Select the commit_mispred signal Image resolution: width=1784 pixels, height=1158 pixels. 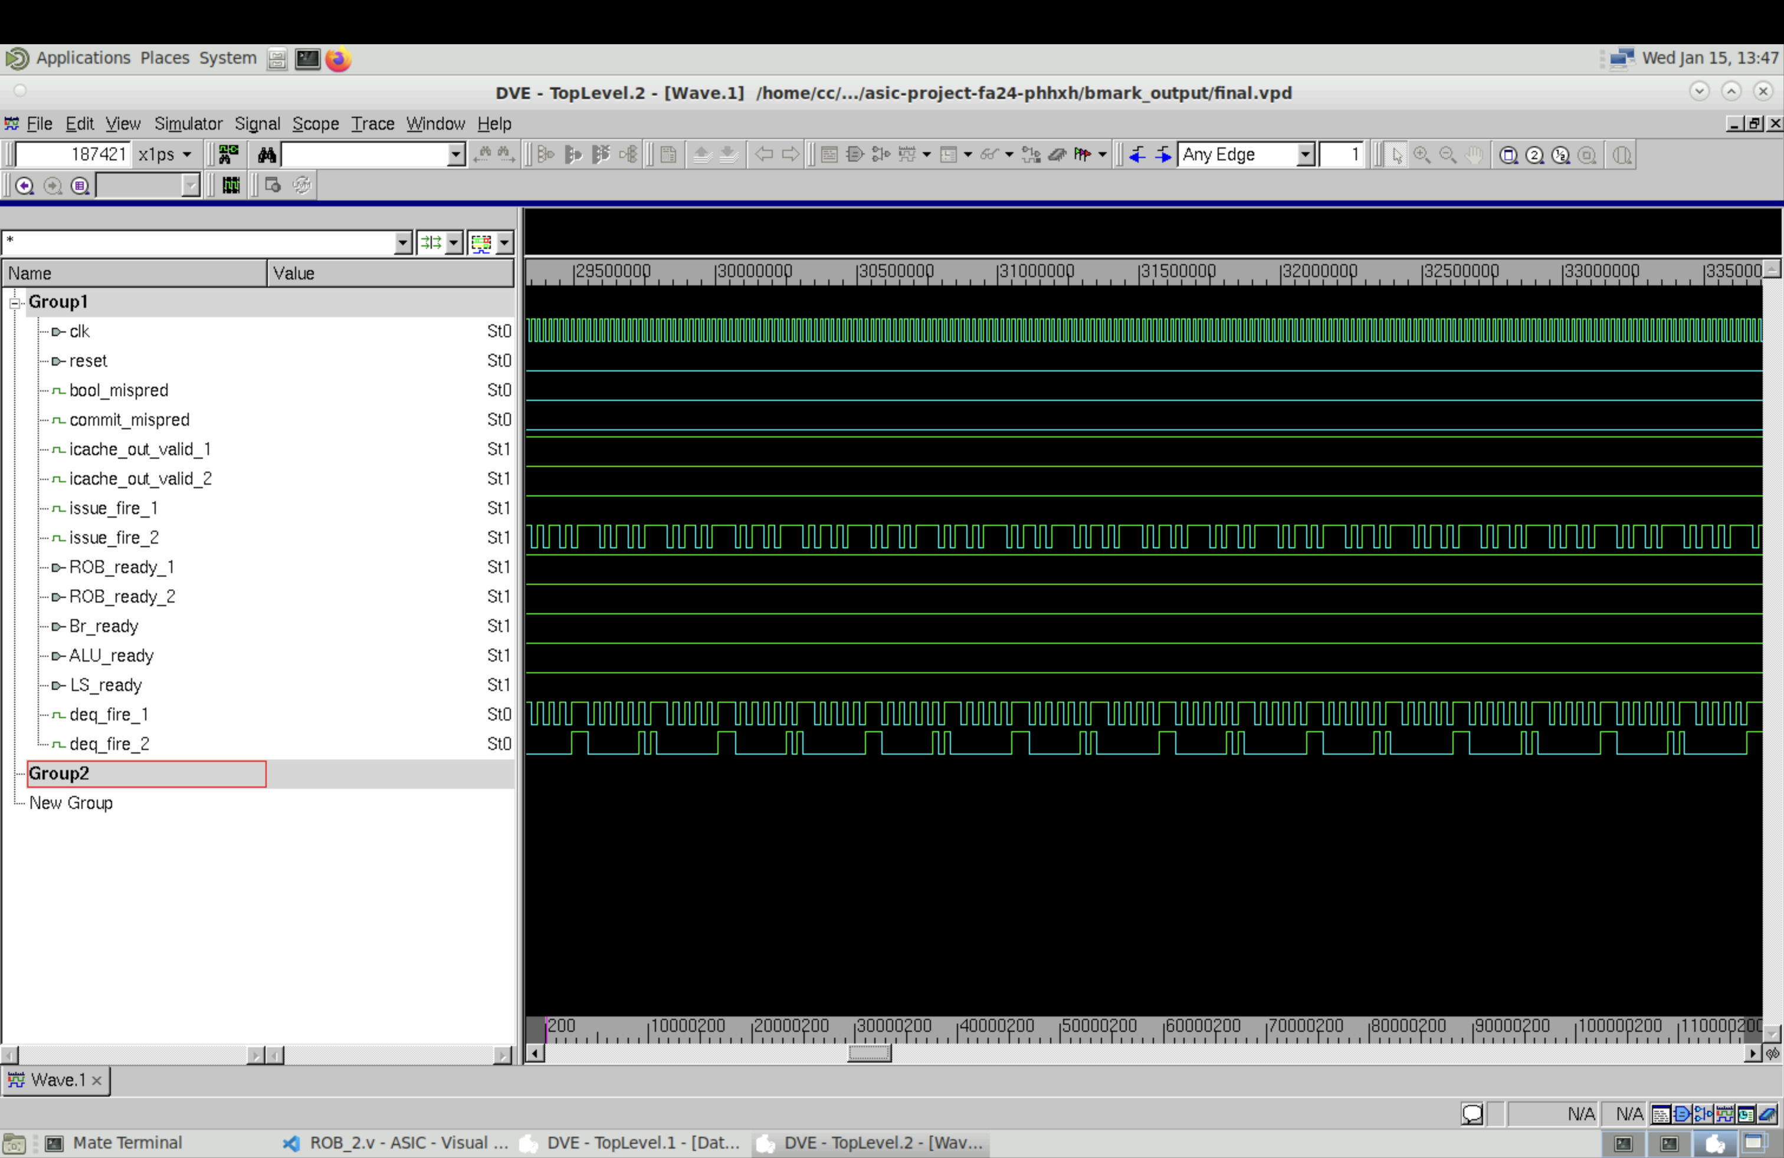[x=129, y=420]
